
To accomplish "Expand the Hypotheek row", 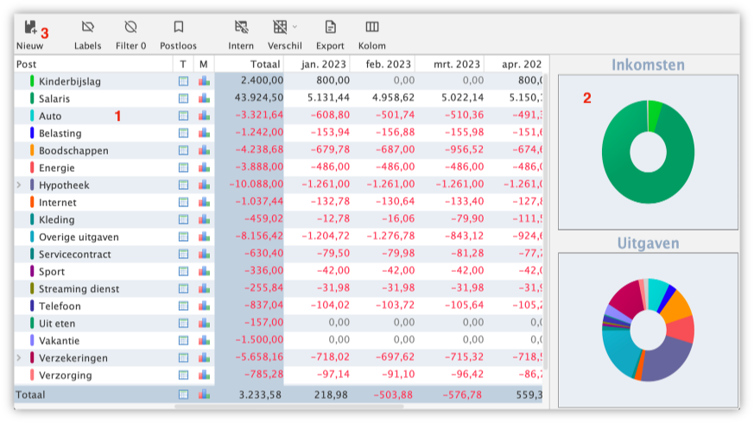I will (x=20, y=185).
